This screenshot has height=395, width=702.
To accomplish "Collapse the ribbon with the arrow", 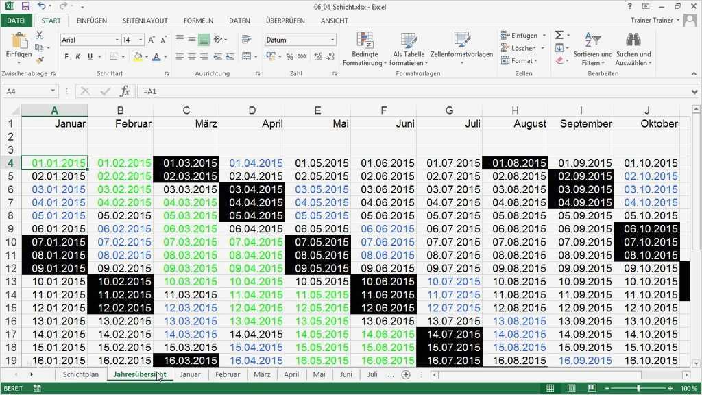I will coord(694,73).
